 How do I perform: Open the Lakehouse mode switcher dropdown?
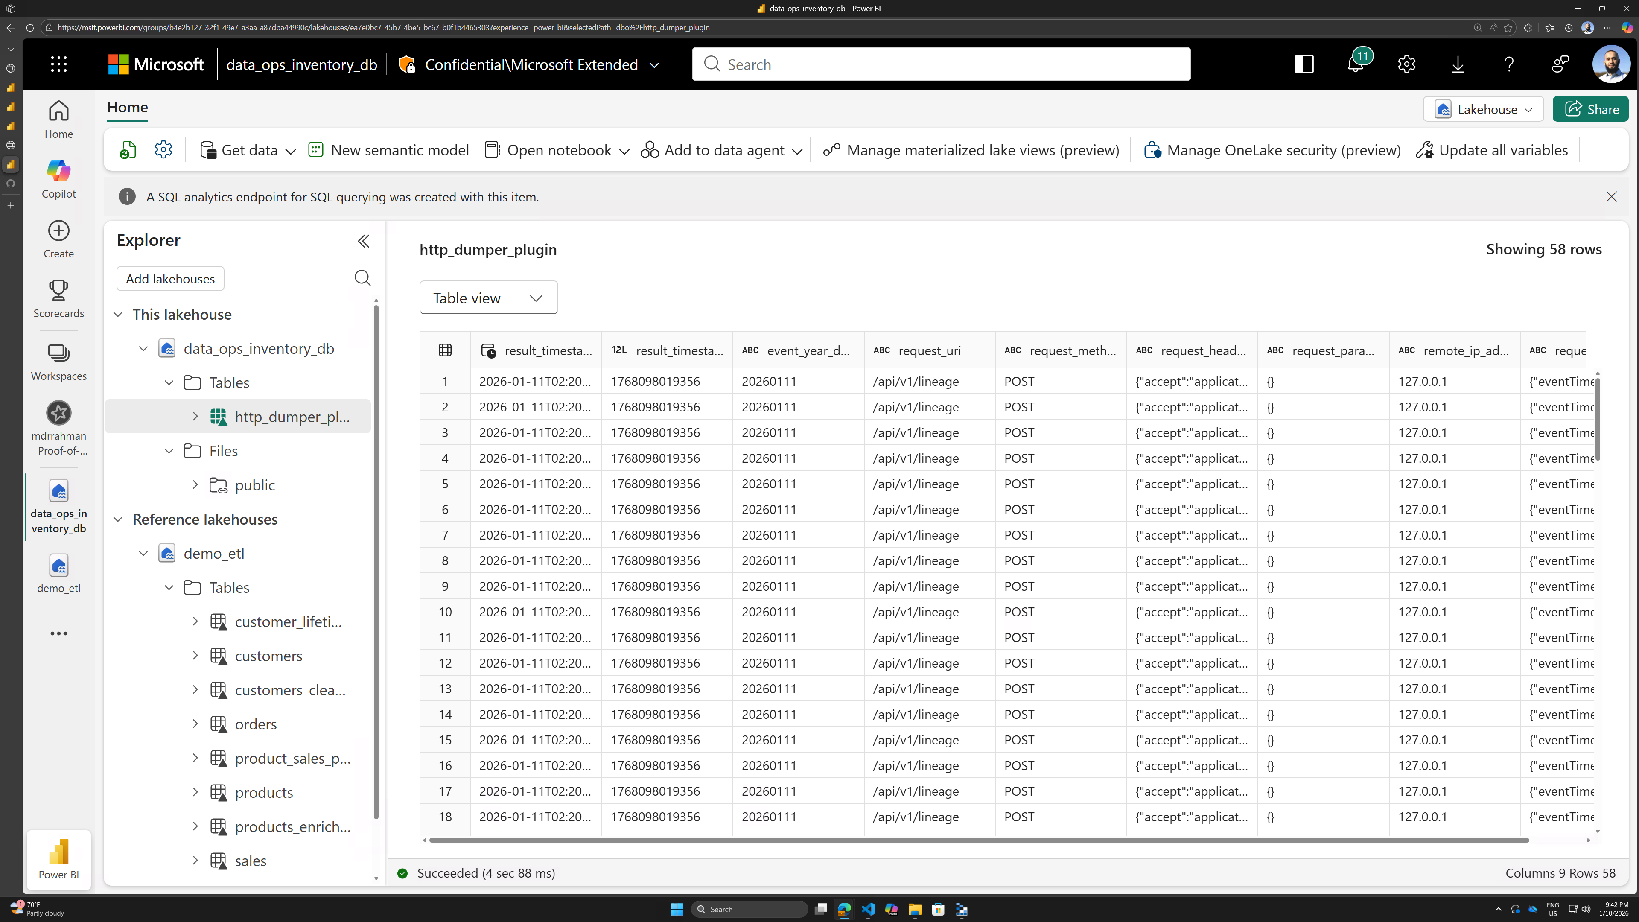point(1483,109)
